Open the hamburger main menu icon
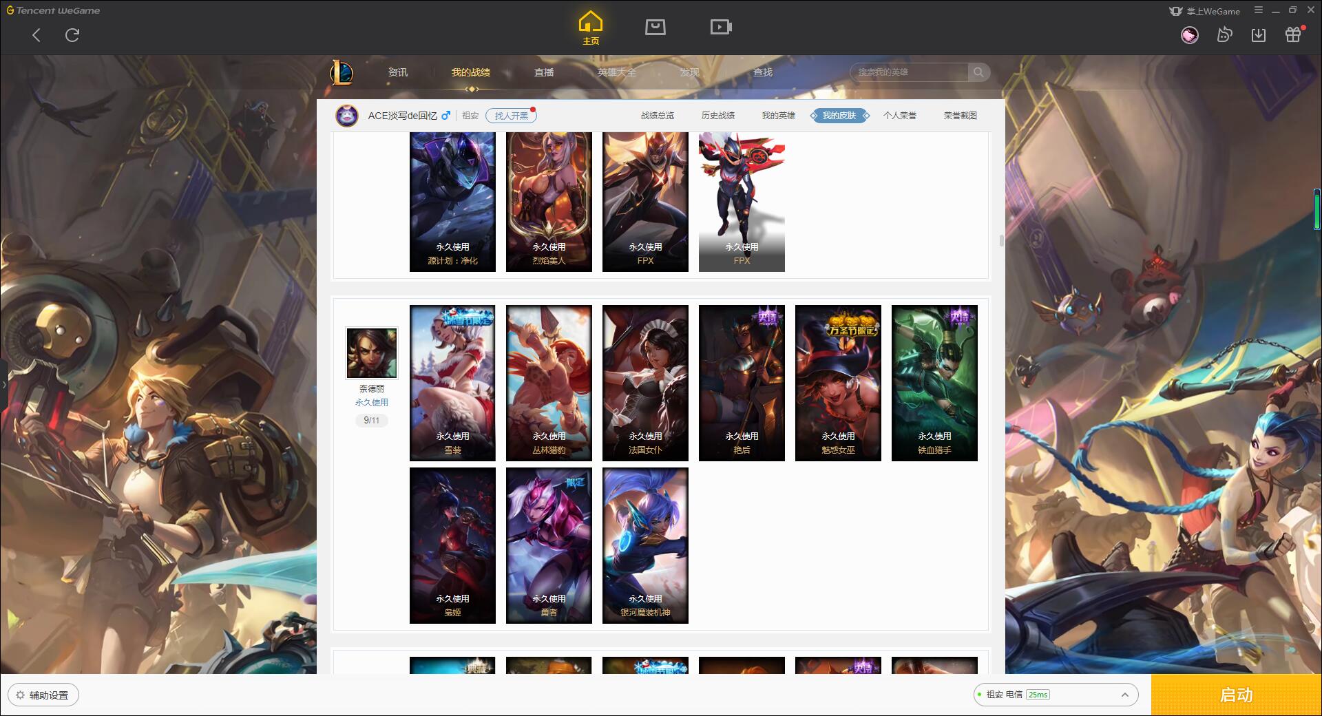The width and height of the screenshot is (1322, 716). pos(1258,10)
